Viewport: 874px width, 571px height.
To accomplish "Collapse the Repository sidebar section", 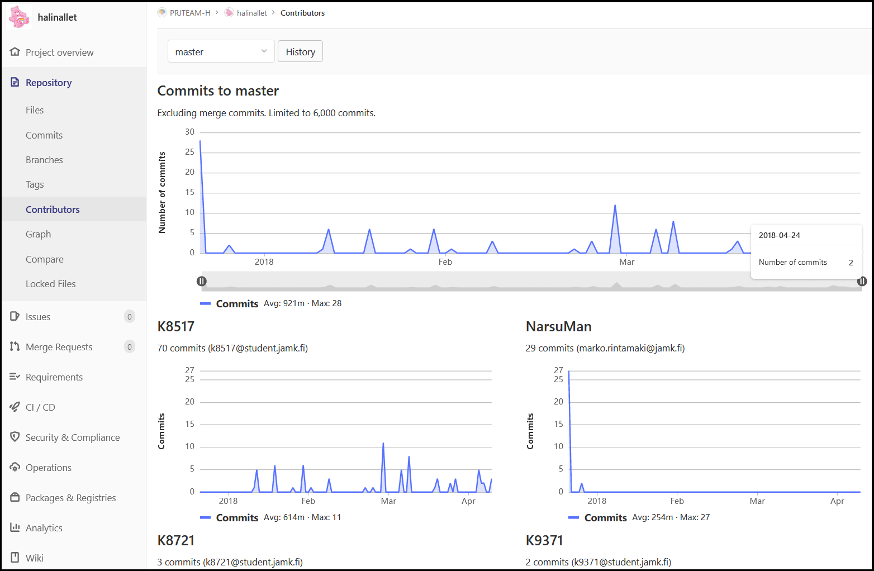I will coord(49,83).
